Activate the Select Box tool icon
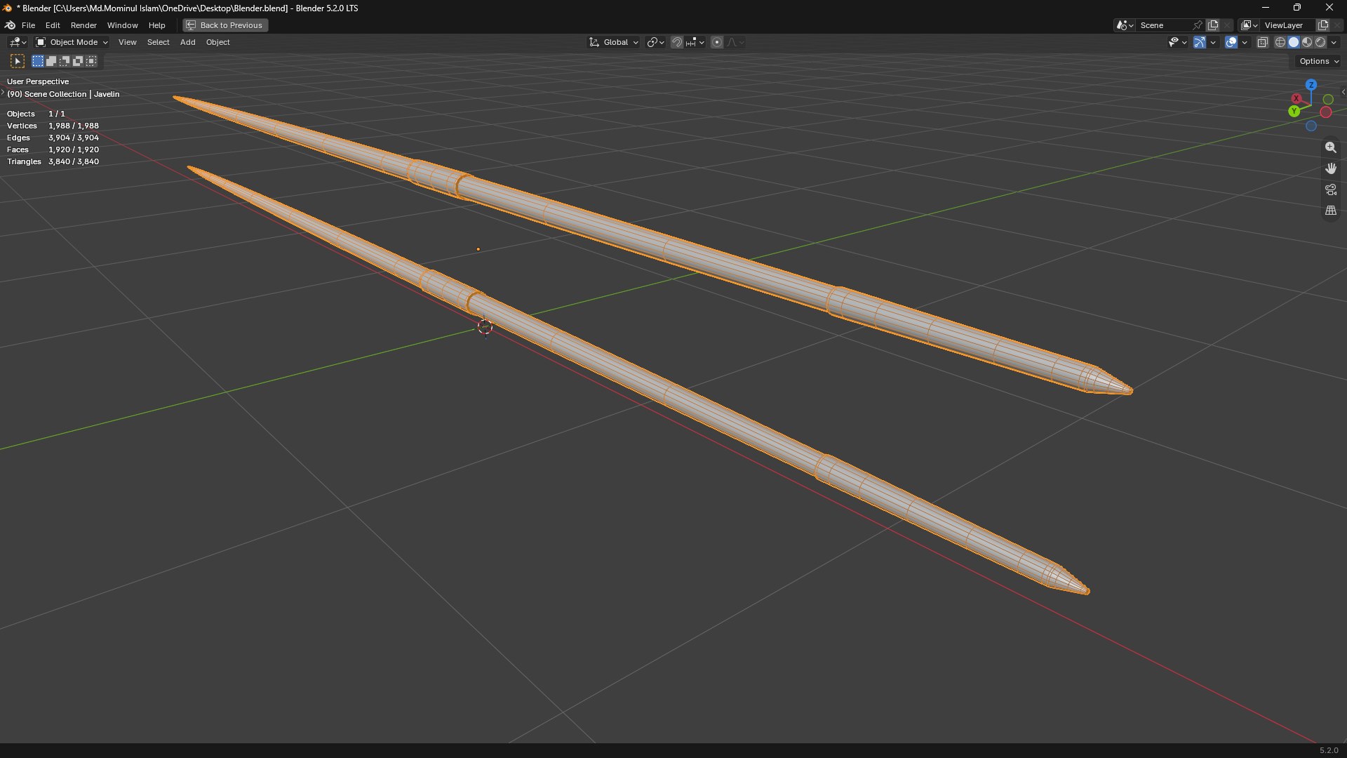 (18, 61)
